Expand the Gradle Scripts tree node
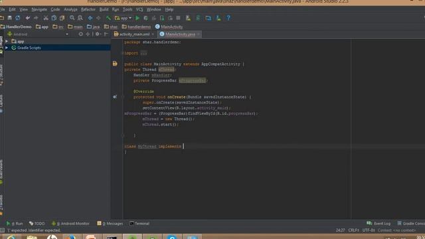 point(7,48)
